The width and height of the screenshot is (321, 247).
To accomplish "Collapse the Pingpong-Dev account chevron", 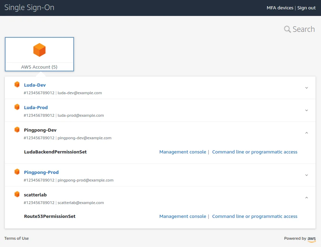I will [306, 133].
